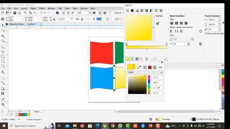The height and width of the screenshot is (129, 230).
Task: Select the Ellipse tool
Action: pyautogui.click(x=3, y=61)
